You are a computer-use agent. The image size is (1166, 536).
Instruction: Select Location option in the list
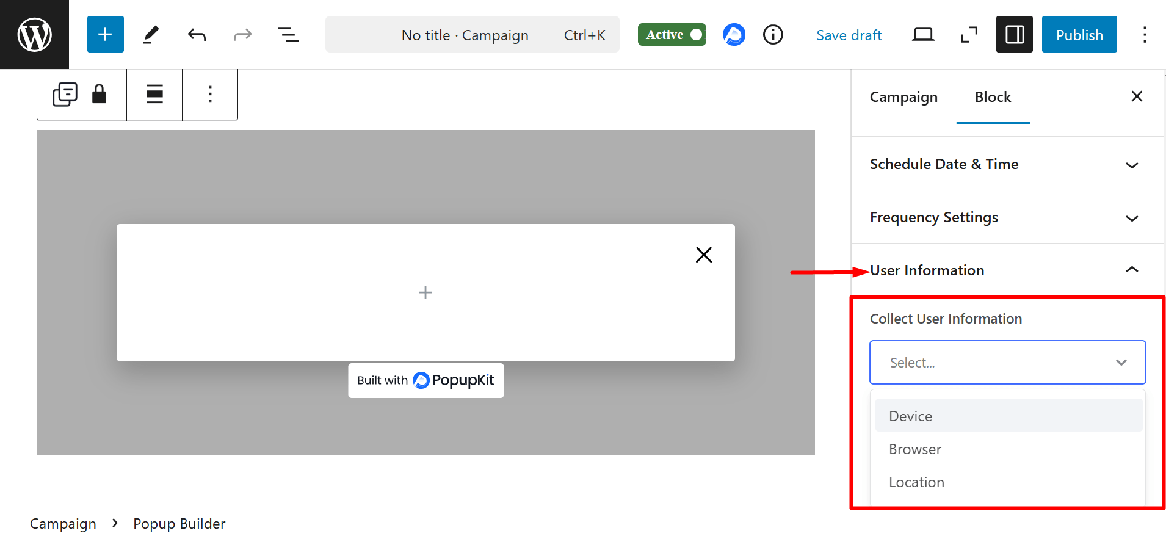click(916, 482)
